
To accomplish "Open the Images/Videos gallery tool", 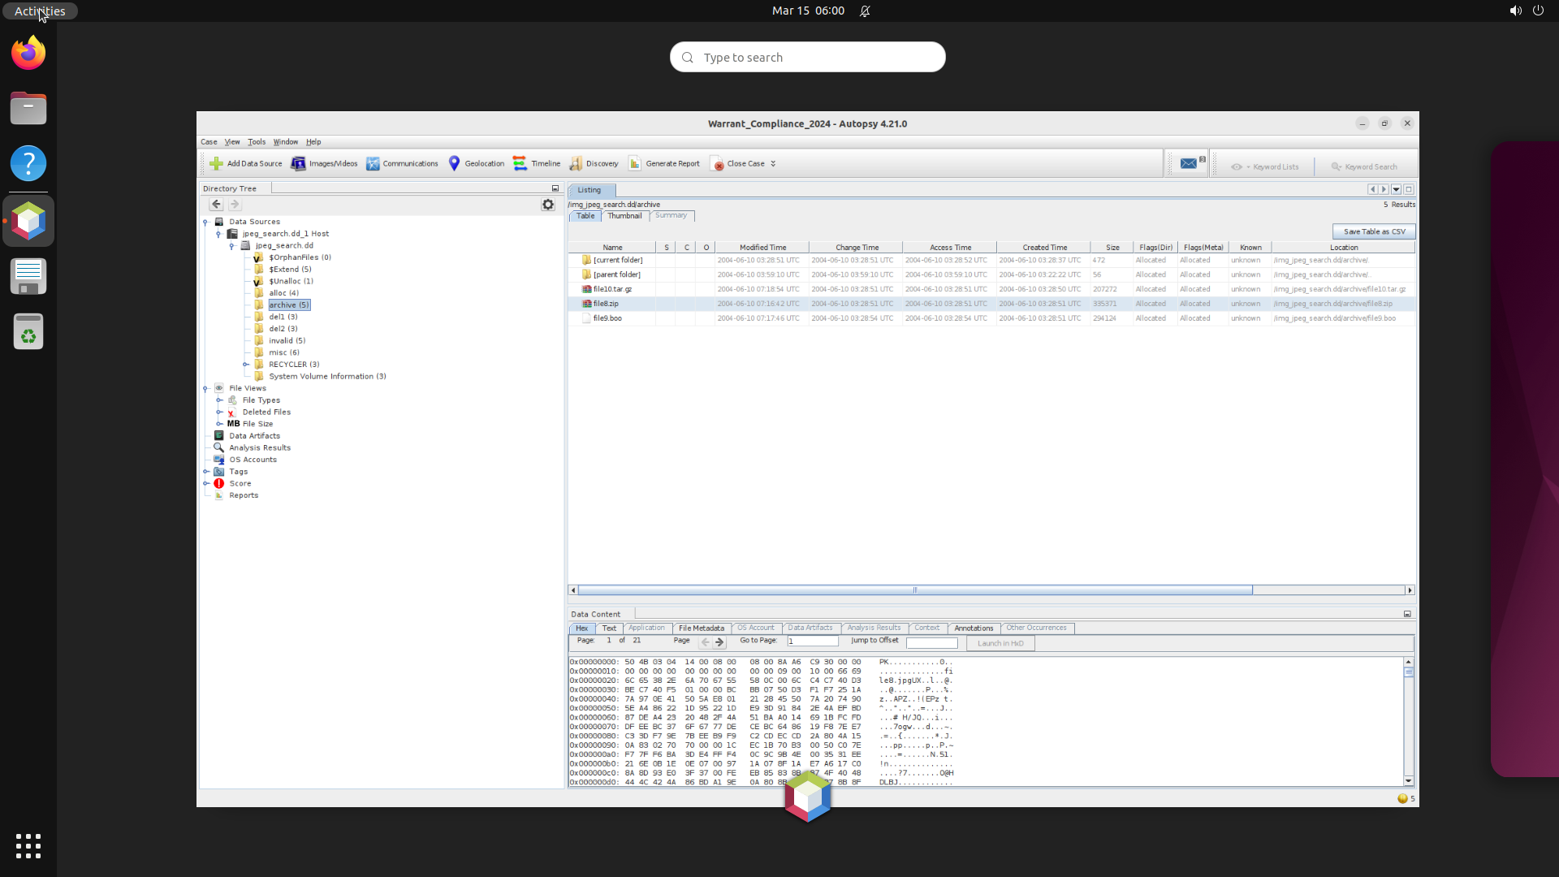I will (x=324, y=164).
